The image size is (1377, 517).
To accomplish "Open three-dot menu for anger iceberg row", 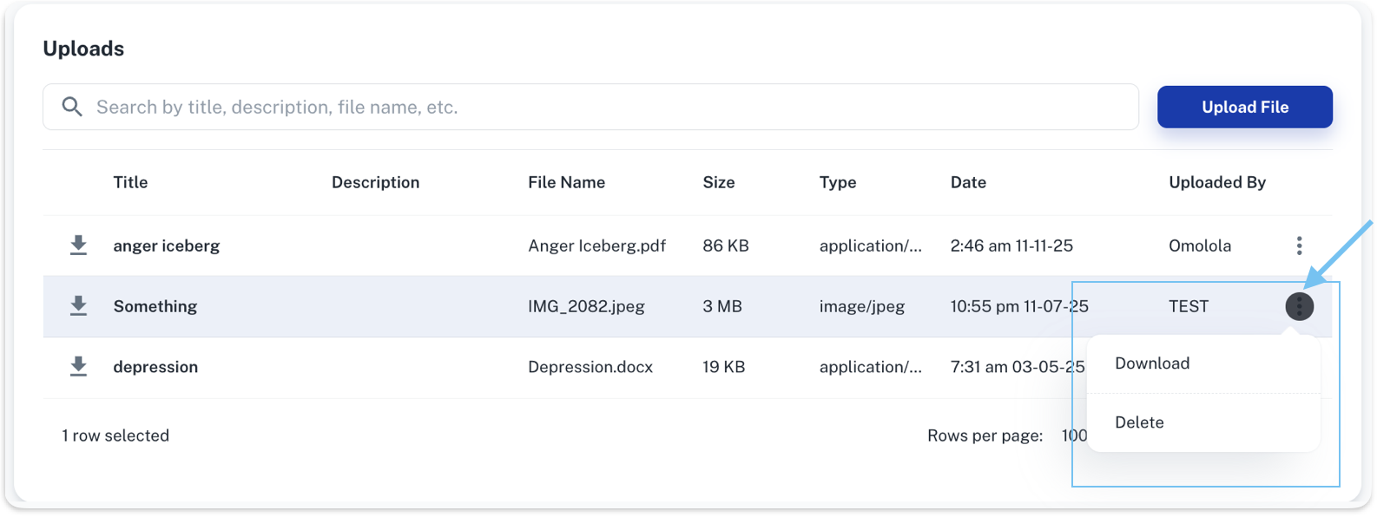I will pos(1299,245).
